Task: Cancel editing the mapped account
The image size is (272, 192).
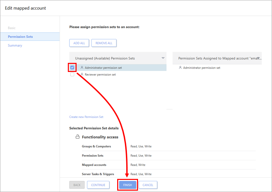Action: [x=148, y=185]
